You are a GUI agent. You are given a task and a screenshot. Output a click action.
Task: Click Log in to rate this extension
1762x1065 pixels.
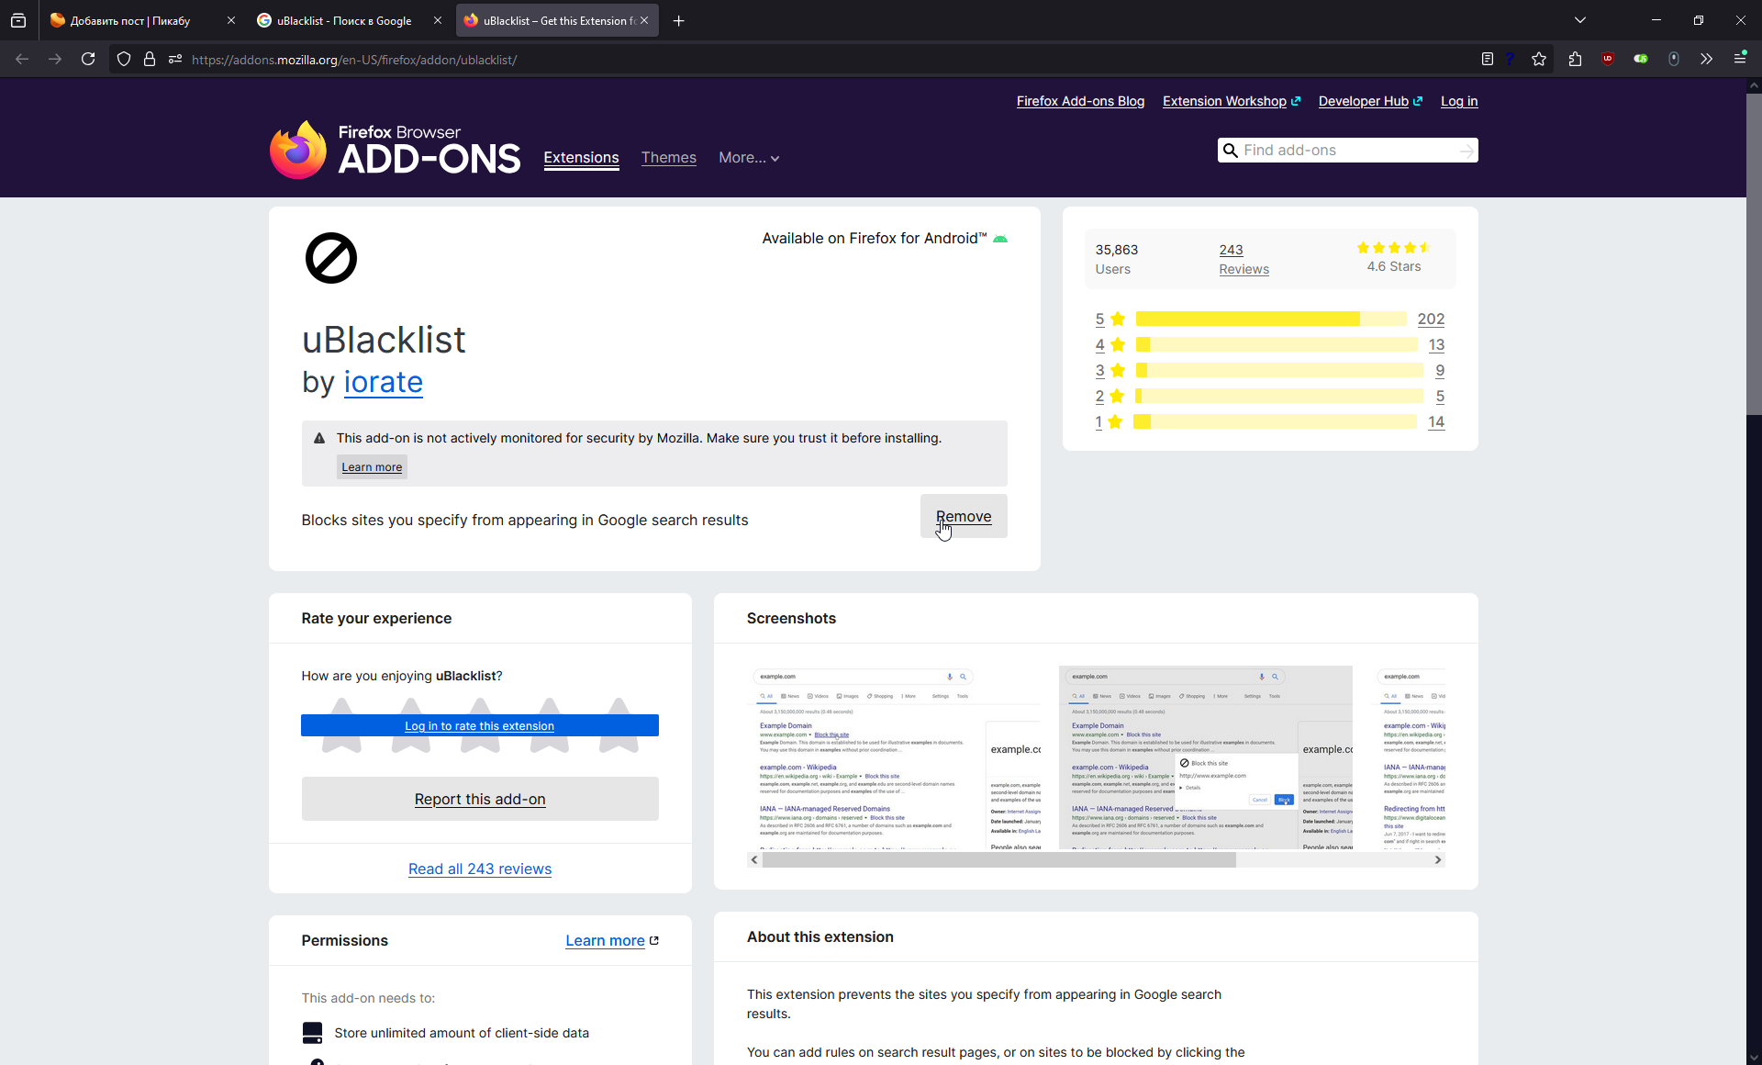click(479, 725)
